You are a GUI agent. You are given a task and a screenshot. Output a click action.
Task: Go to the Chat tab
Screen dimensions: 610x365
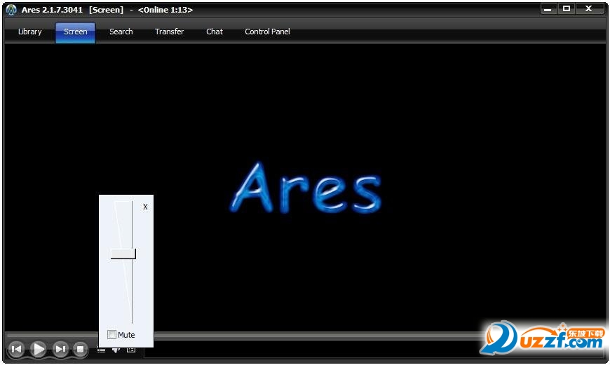215,32
